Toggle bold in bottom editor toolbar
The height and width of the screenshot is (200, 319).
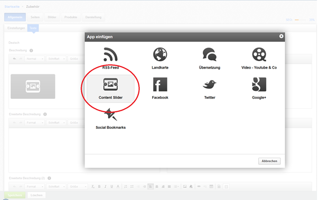coord(99,187)
